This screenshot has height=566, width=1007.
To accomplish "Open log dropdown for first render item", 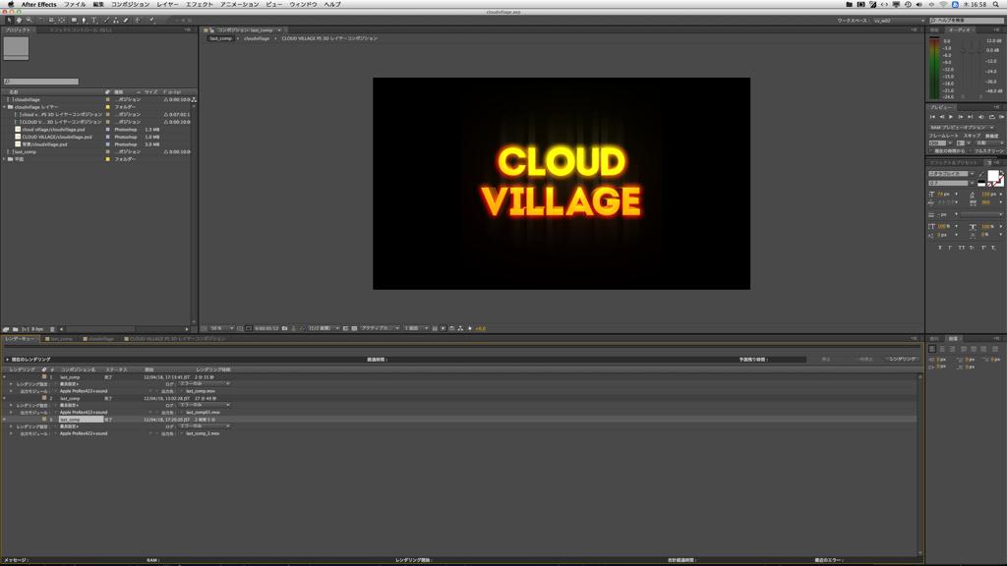I will click(205, 383).
